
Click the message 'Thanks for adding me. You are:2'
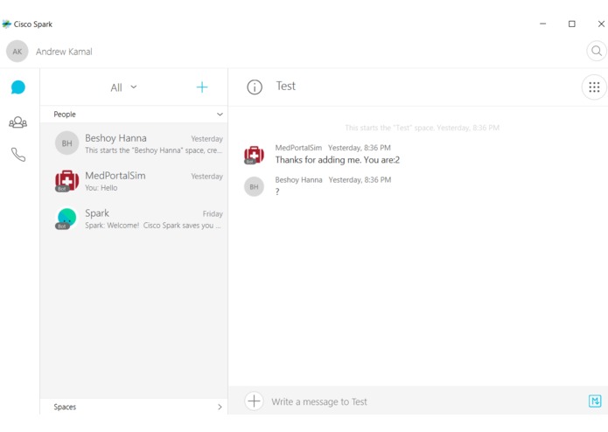338,160
